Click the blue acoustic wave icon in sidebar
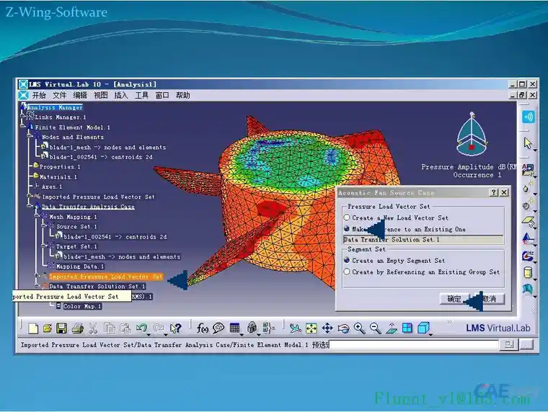This screenshot has width=548, height=412. pyautogui.click(x=528, y=117)
